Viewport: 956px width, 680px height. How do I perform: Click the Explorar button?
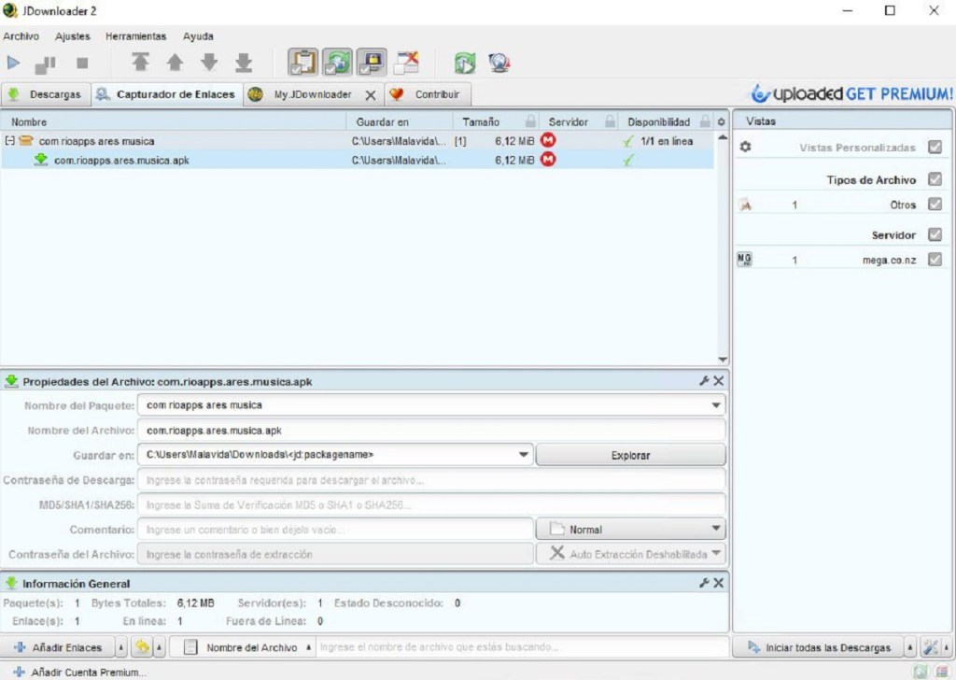630,456
